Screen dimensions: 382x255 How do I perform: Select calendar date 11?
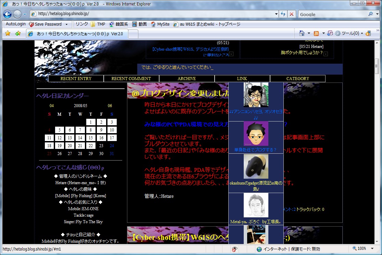click(49, 138)
